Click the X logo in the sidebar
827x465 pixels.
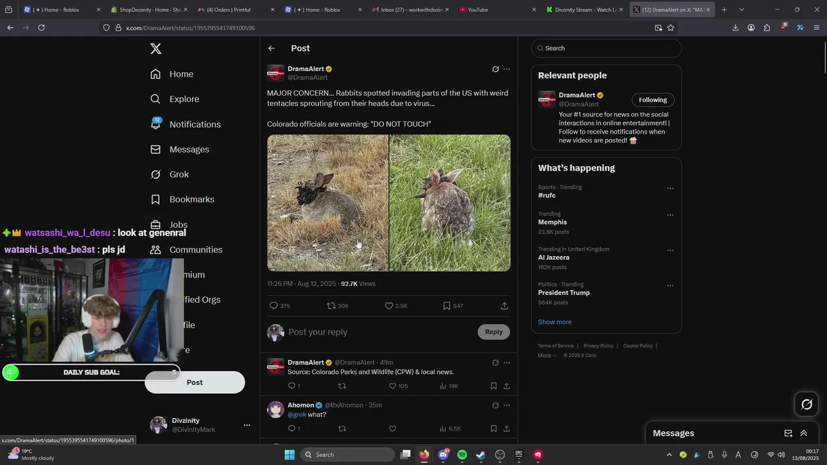[156, 48]
